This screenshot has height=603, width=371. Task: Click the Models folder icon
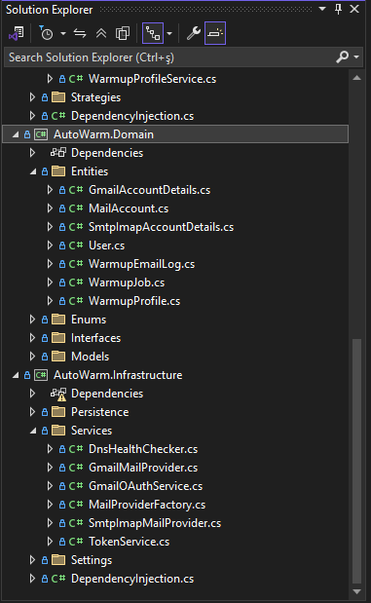coord(58,357)
